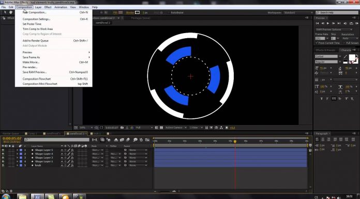Open Composition Mini-Flowchart icon in timeline
360x199 pixels.
pyautogui.click(x=94, y=140)
